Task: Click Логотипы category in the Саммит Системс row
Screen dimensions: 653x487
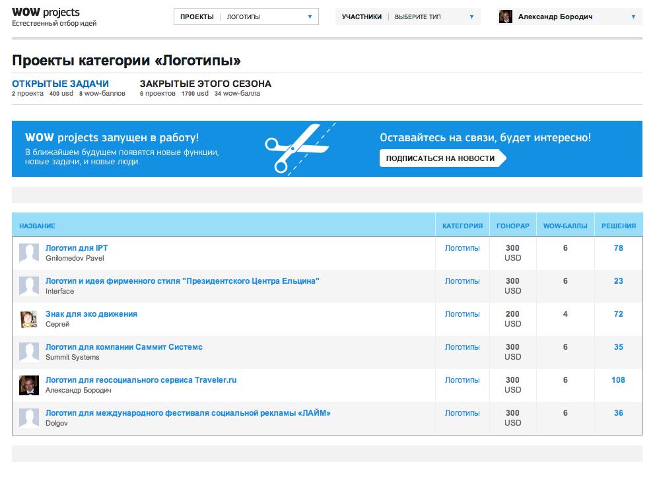Action: [462, 346]
